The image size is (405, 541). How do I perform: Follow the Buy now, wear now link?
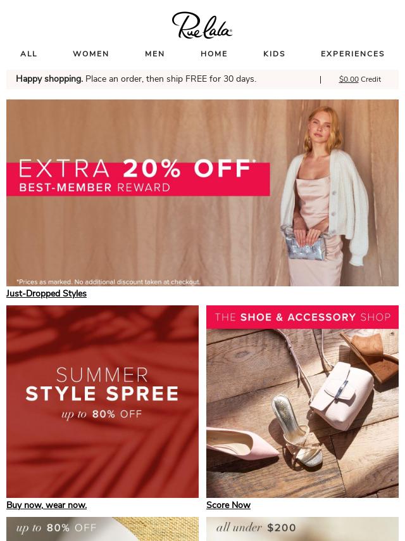point(47,505)
